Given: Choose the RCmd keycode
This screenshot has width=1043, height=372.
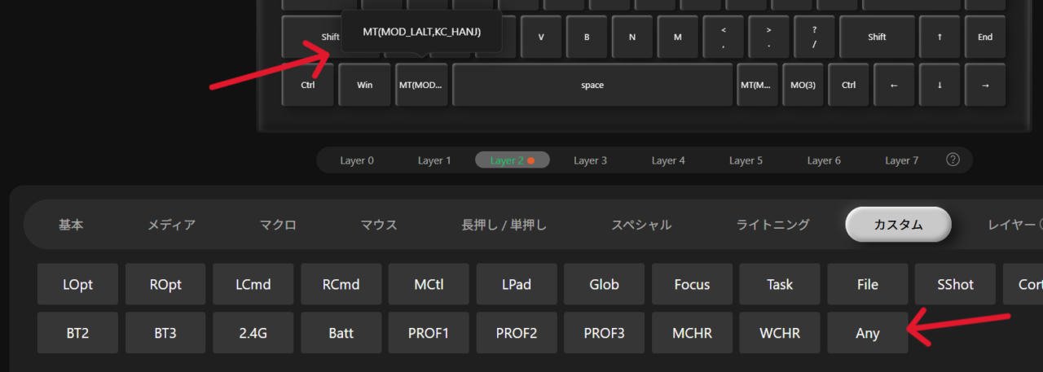Looking at the screenshot, I should coord(341,284).
